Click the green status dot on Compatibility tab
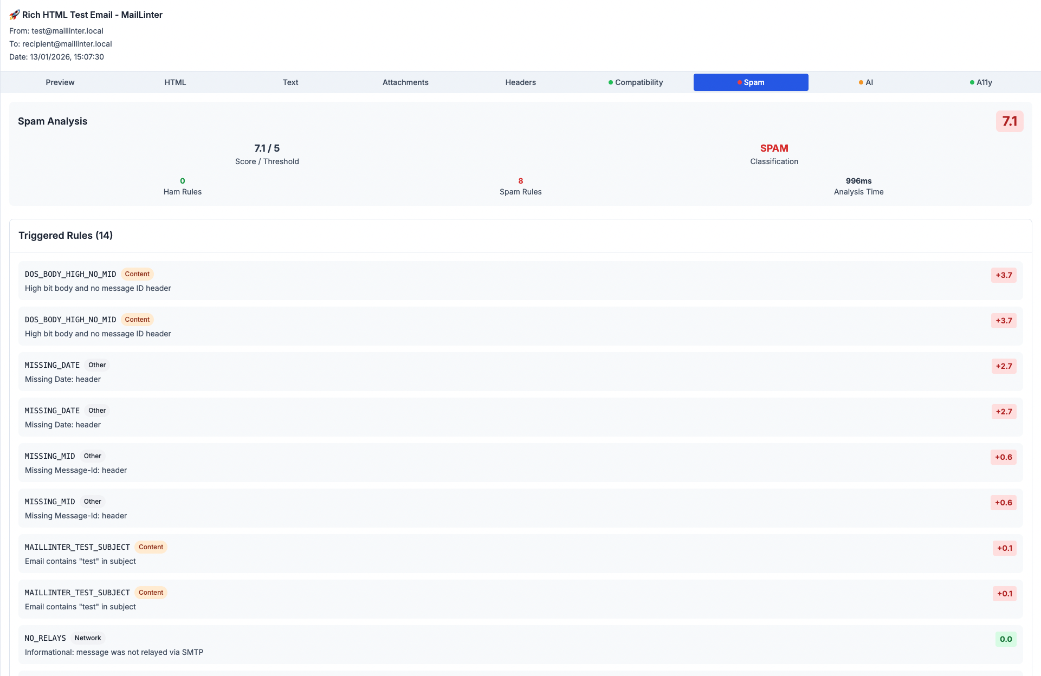Viewport: 1041px width, 676px height. [x=610, y=82]
